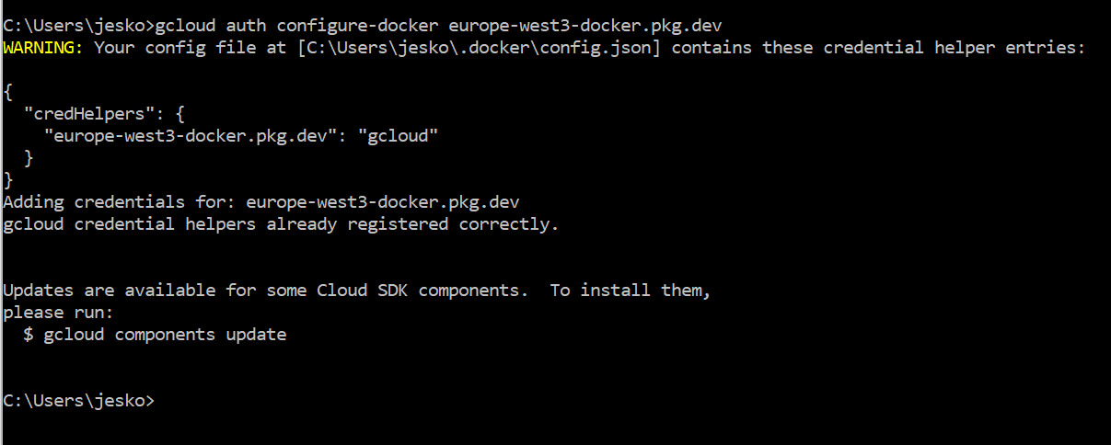Click the empty bottom prompt C:\Users\jesko>
This screenshot has width=1111, height=445.
click(x=79, y=400)
